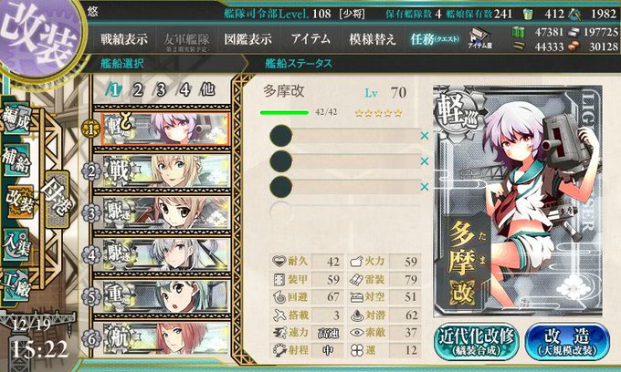Remove equipment from first slot with X
621x372 pixels.
(424, 136)
